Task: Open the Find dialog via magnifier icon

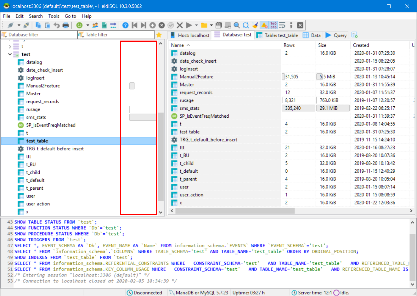Action: pyautogui.click(x=236, y=25)
